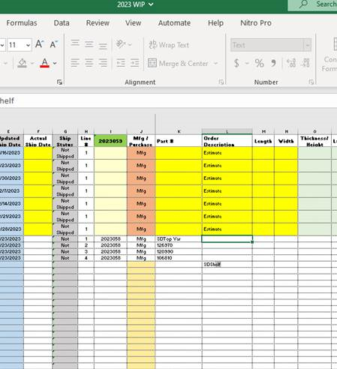Apply accounting dollar format
Image resolution: width=337 pixels, height=369 pixels.
click(236, 63)
